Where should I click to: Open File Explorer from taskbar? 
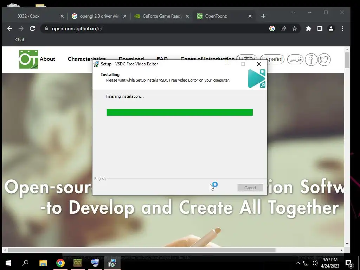click(43, 263)
